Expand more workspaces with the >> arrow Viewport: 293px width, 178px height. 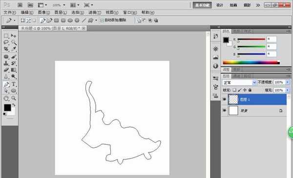tap(258, 5)
